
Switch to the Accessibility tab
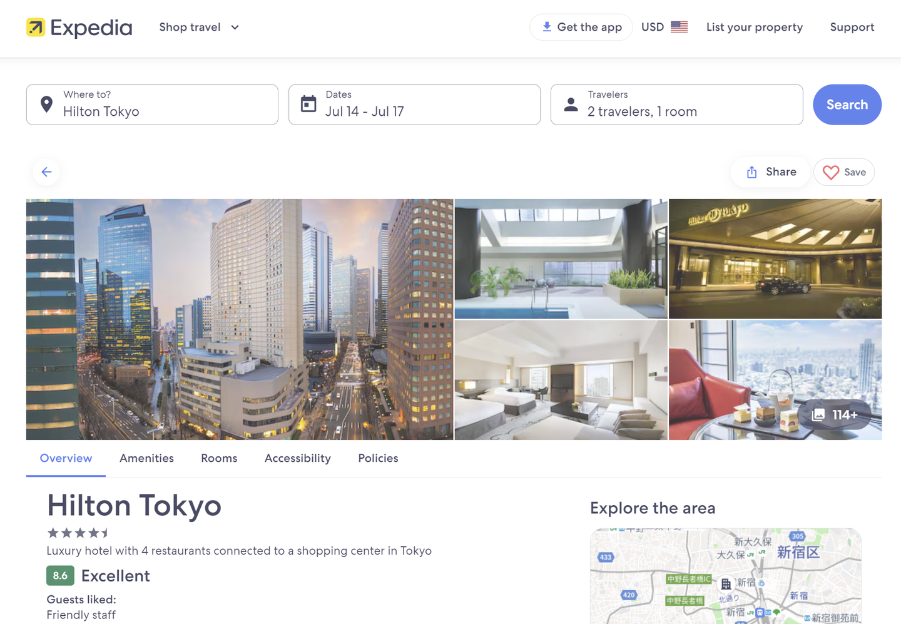pos(298,458)
